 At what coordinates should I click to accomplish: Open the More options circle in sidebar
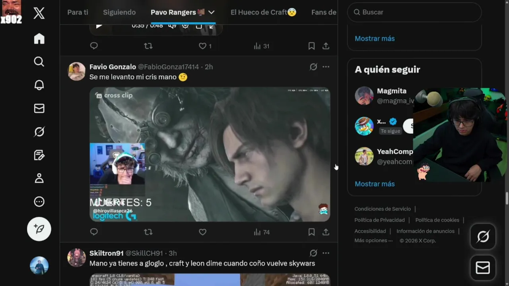tap(39, 202)
